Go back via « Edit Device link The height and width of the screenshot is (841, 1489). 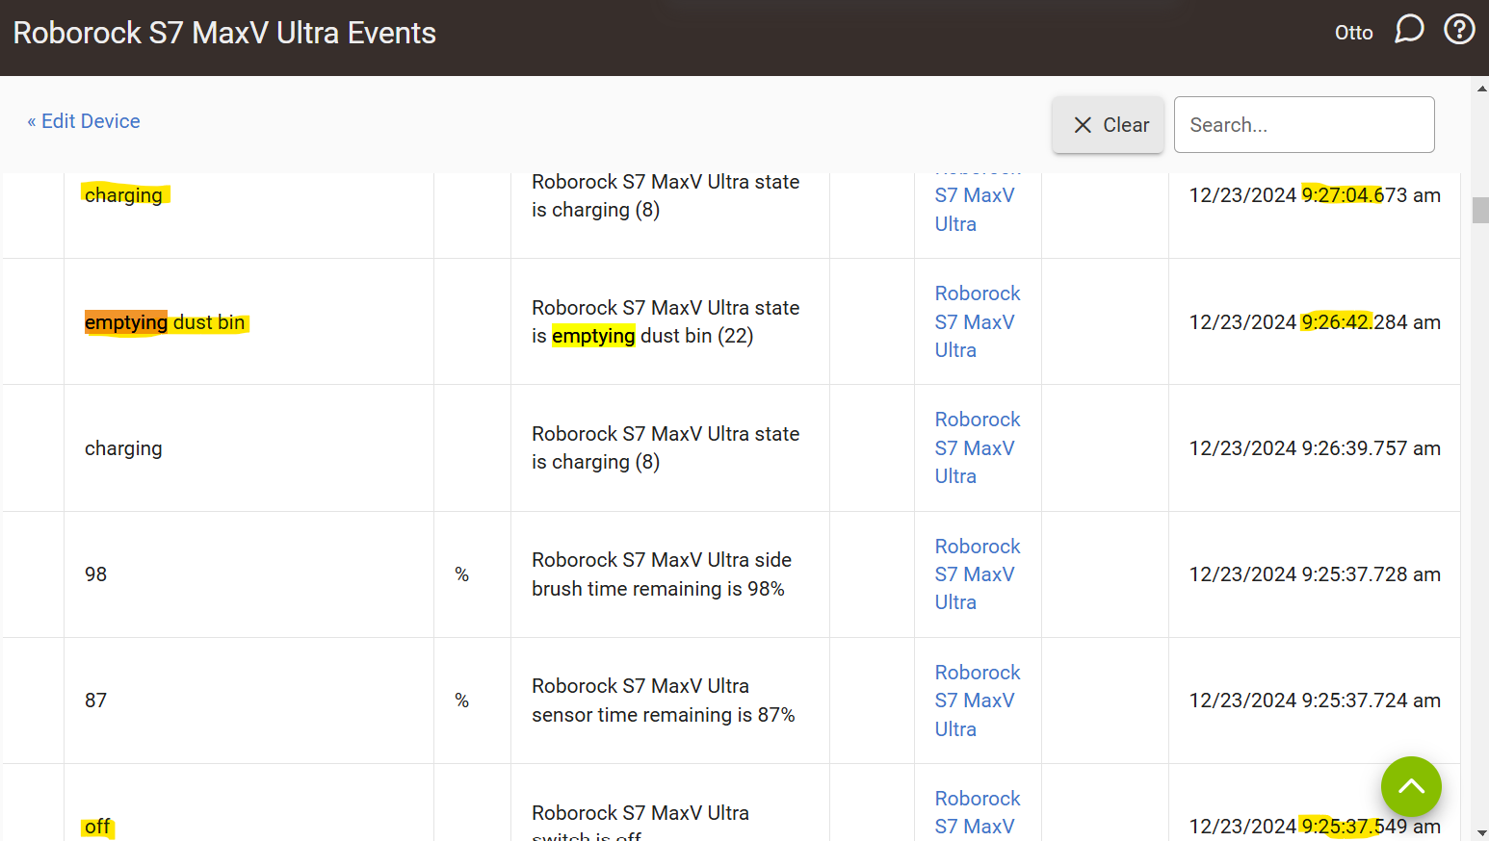(x=84, y=121)
